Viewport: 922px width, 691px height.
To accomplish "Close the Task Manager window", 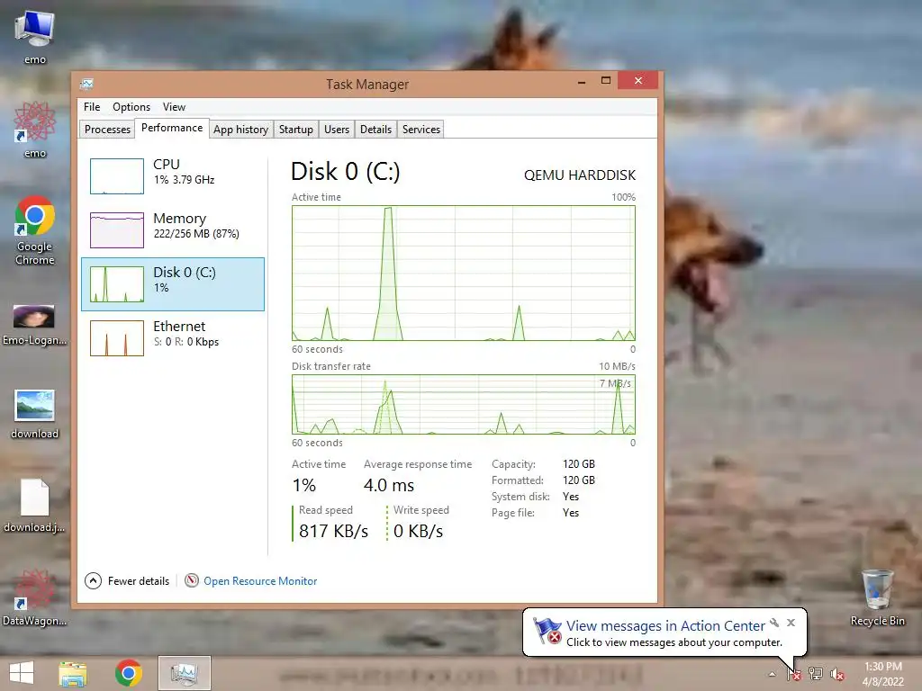I will pos(638,80).
